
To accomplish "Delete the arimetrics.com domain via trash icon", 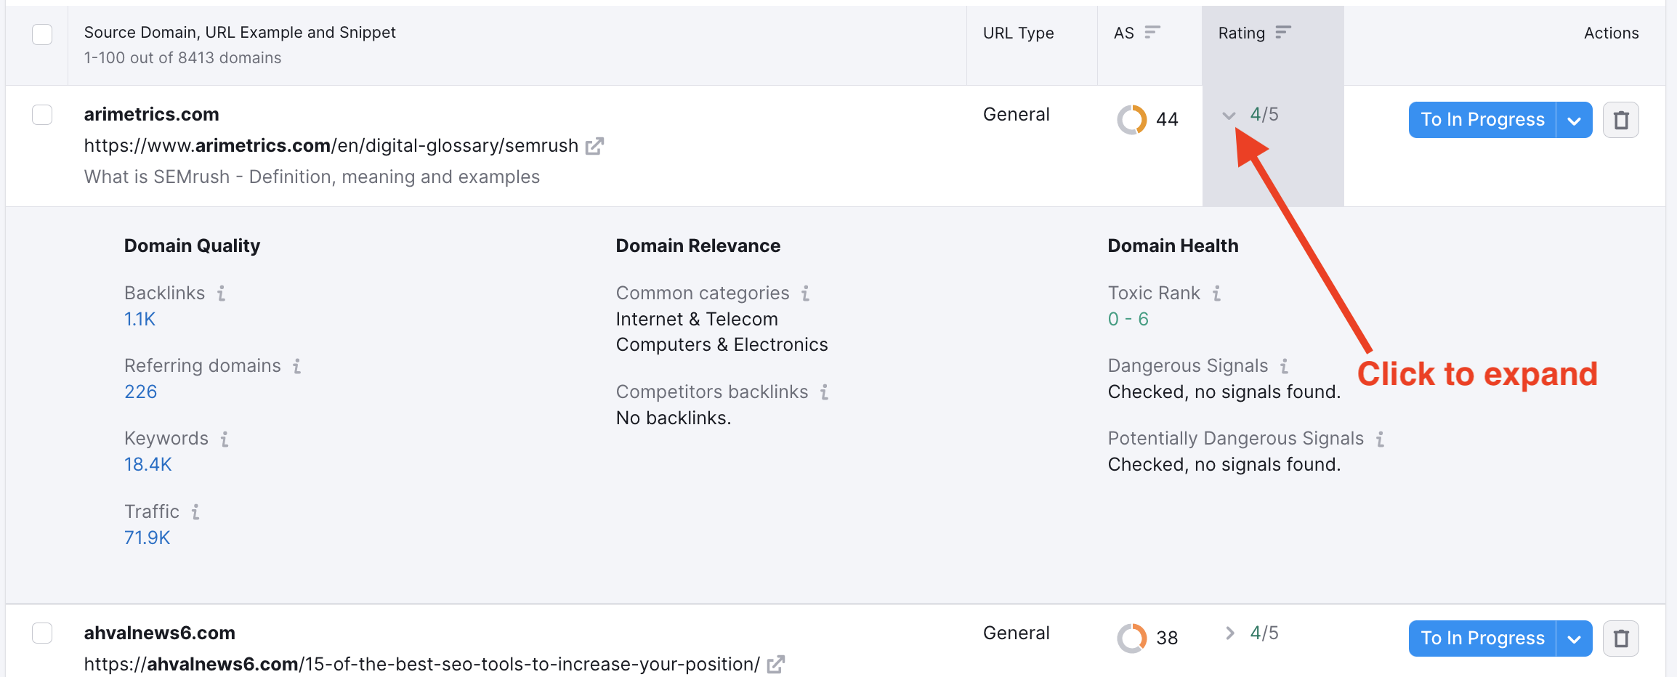I will click(x=1620, y=120).
